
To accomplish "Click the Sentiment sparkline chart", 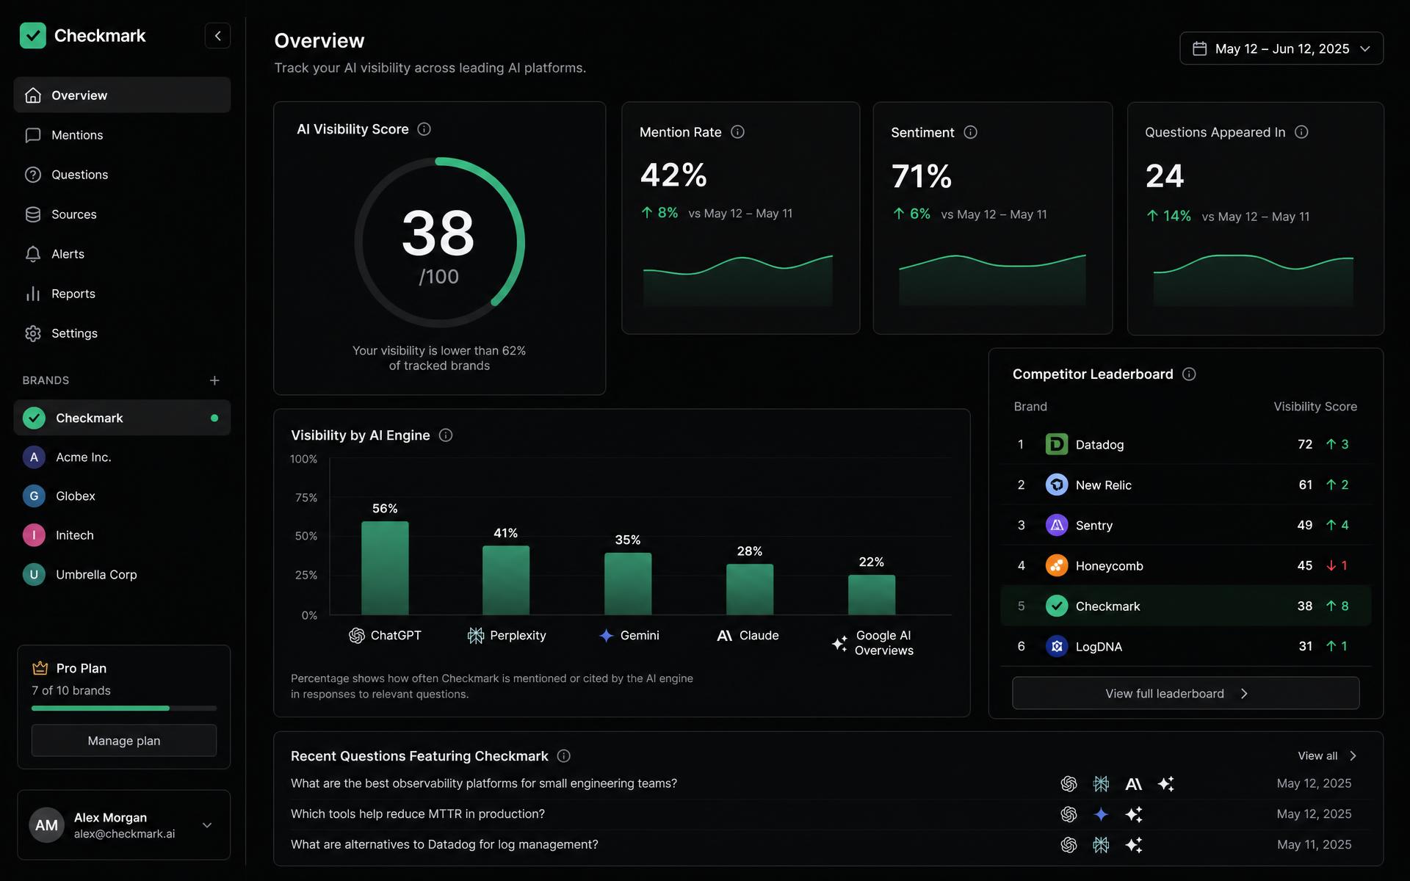I will [x=992, y=280].
